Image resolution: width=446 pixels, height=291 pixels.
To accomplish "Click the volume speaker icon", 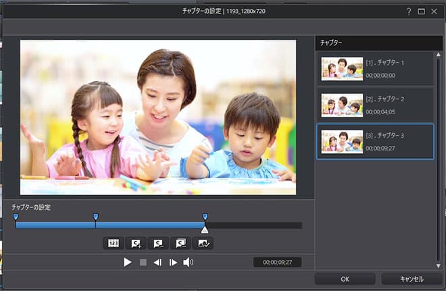I will coord(188,263).
